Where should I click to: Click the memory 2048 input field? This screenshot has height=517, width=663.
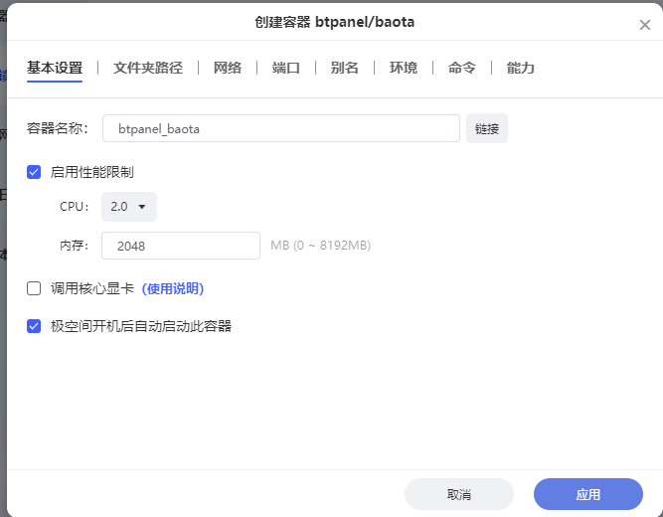181,246
